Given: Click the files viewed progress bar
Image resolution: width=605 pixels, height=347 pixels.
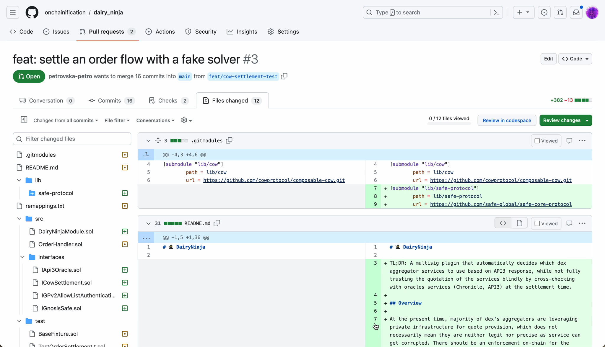Looking at the screenshot, I should click(x=449, y=124).
